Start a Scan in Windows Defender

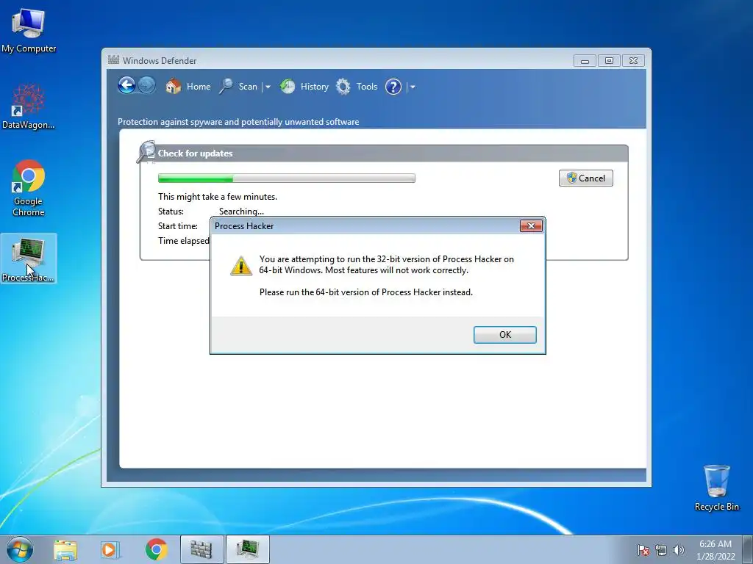(x=248, y=87)
